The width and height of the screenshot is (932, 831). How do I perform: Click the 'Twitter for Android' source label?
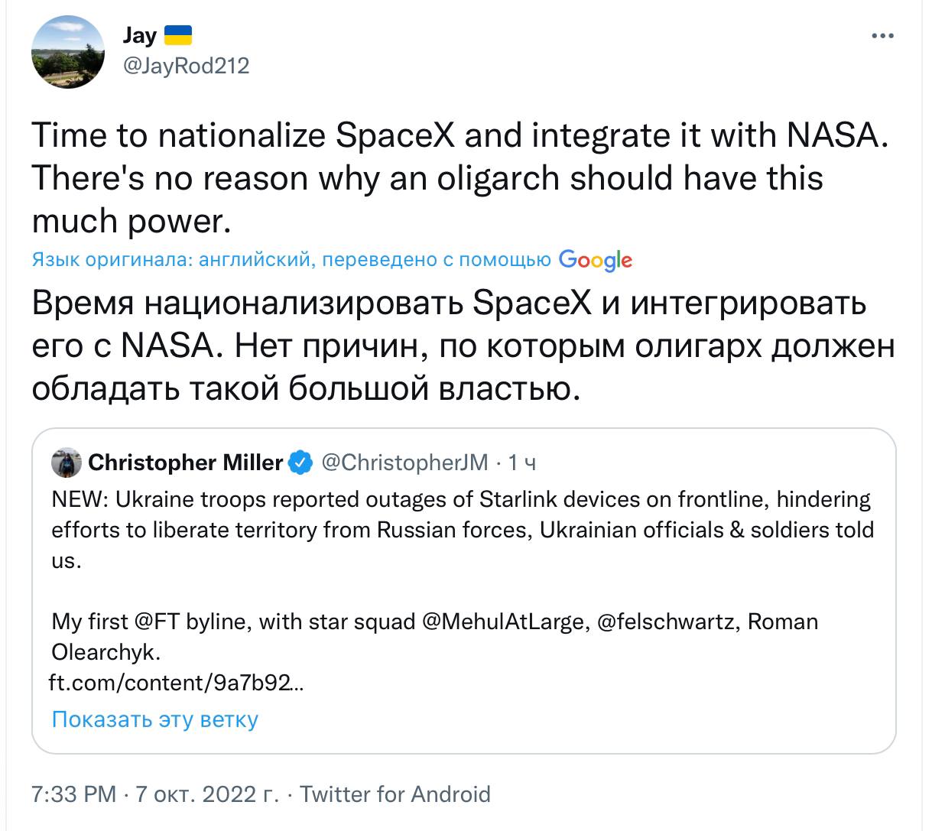(395, 794)
